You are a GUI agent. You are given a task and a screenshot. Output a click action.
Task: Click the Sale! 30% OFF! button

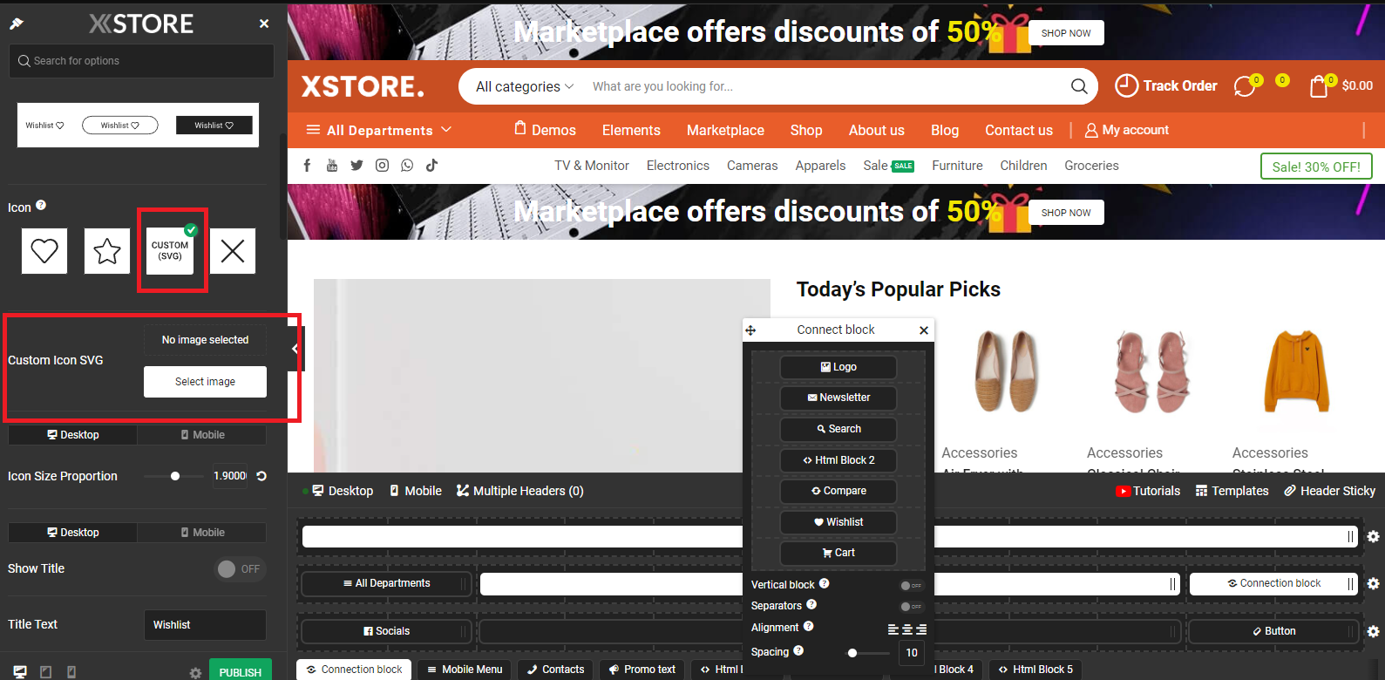coord(1316,167)
